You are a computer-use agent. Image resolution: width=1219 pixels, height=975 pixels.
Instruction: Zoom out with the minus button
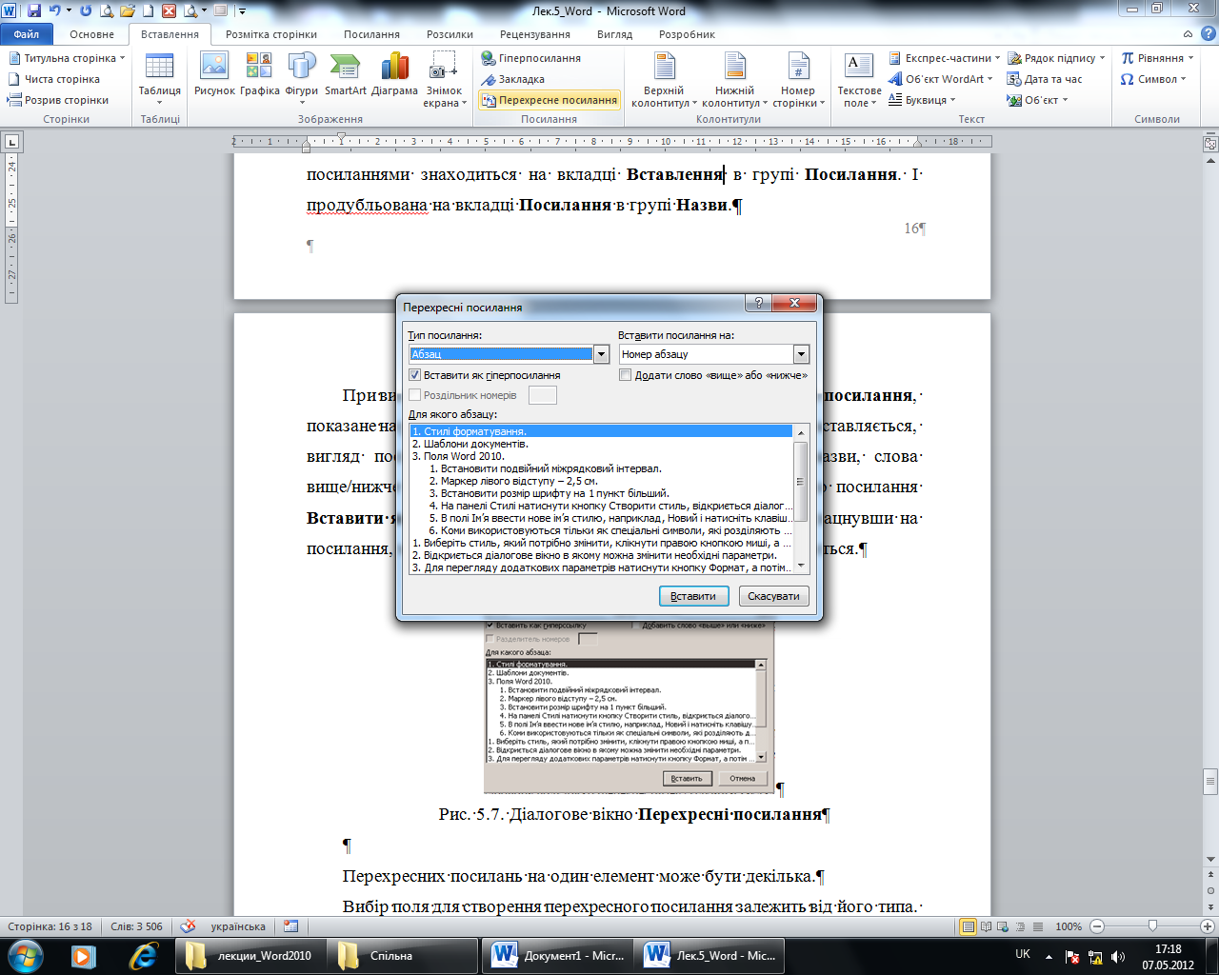click(x=1097, y=926)
